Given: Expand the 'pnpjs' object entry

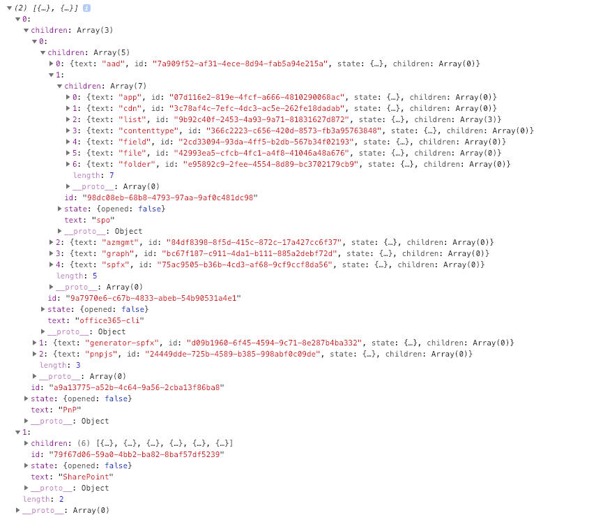Looking at the screenshot, I should [x=35, y=354].
